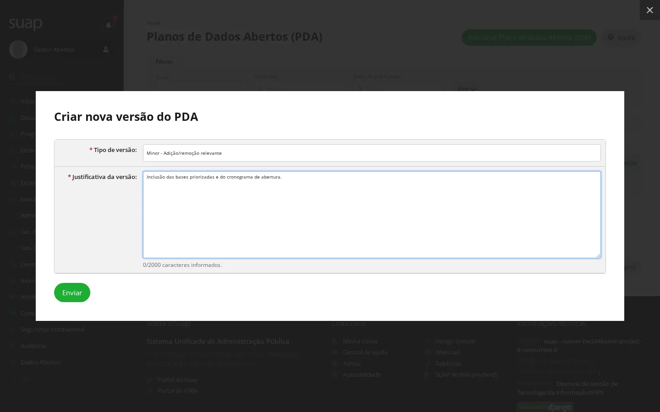Open the Portal do Suap link

tap(178, 379)
